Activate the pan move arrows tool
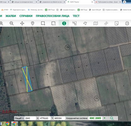131x126 pixels. click(x=22, y=23)
